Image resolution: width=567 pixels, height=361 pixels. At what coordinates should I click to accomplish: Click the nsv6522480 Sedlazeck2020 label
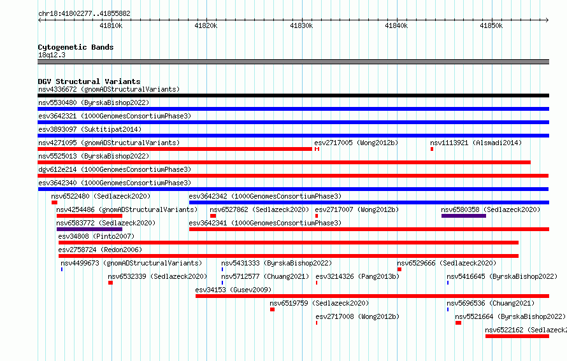click(101, 196)
